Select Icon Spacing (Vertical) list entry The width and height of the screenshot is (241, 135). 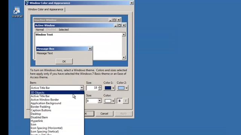click(x=57, y=131)
